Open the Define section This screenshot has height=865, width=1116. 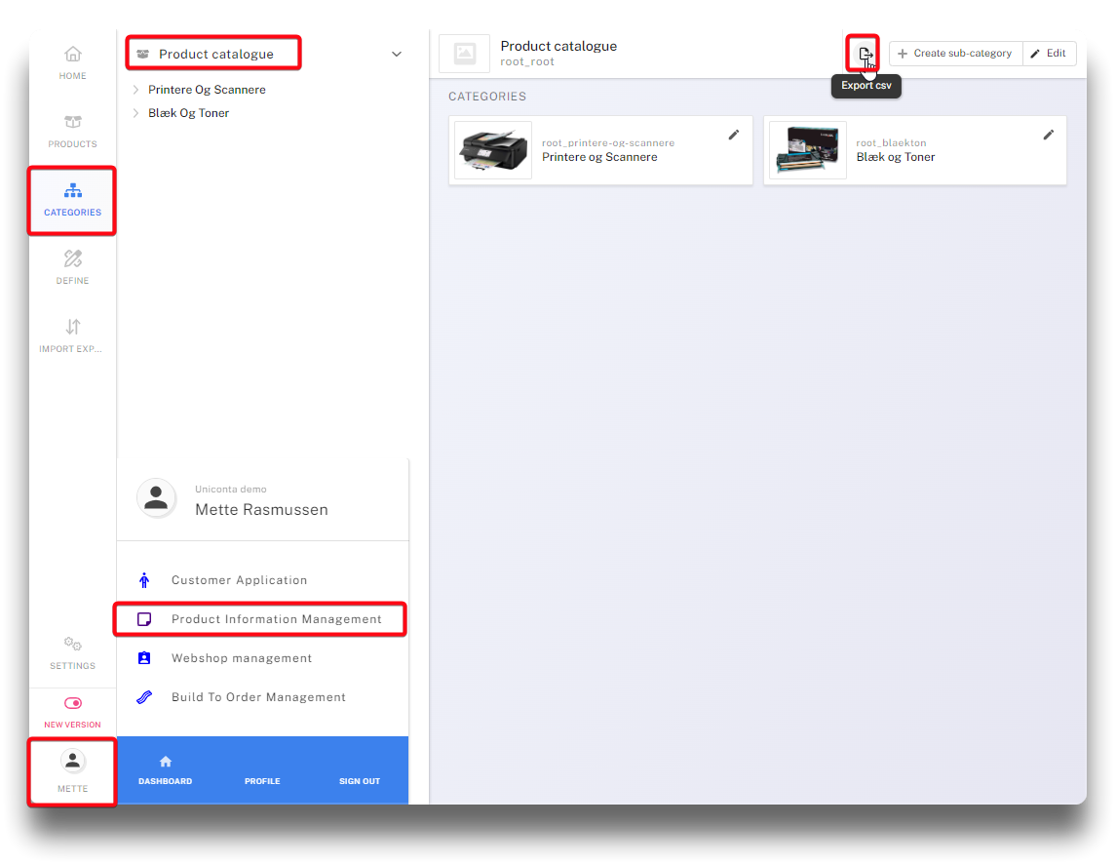(72, 267)
